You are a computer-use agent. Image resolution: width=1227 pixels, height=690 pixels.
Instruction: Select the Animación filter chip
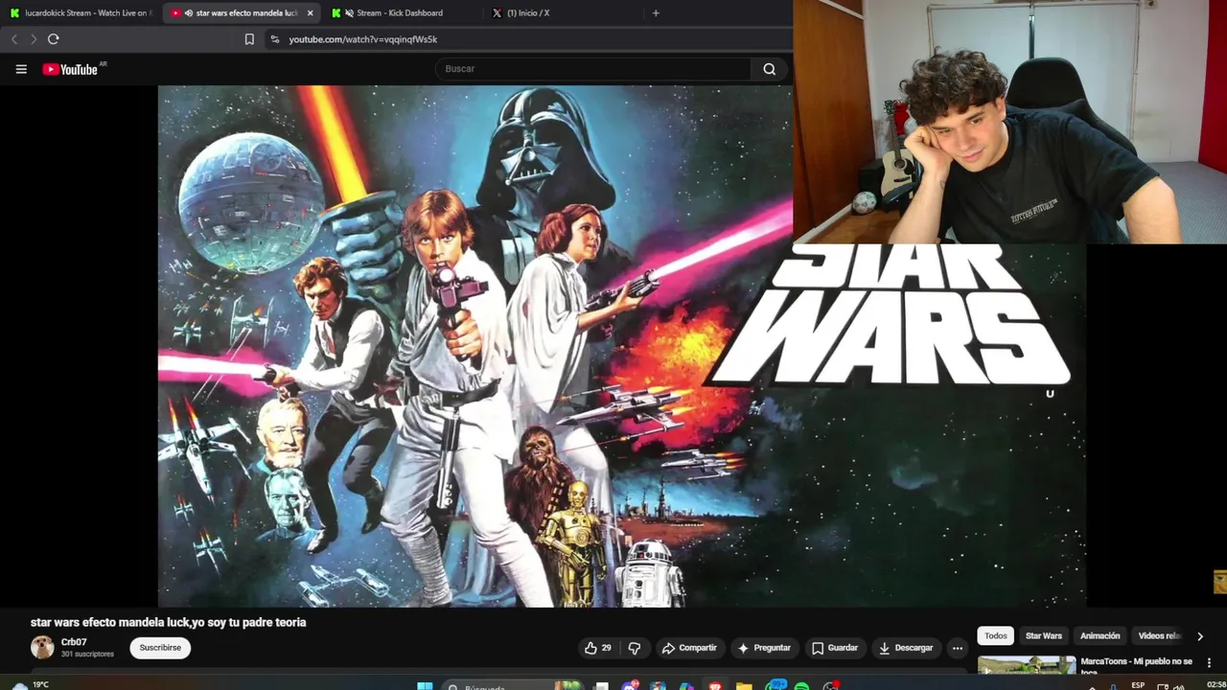1100,635
